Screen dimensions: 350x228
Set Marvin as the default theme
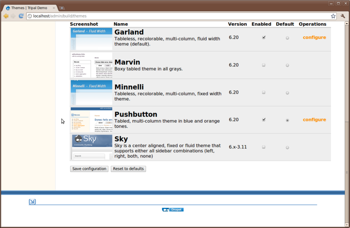click(x=287, y=66)
